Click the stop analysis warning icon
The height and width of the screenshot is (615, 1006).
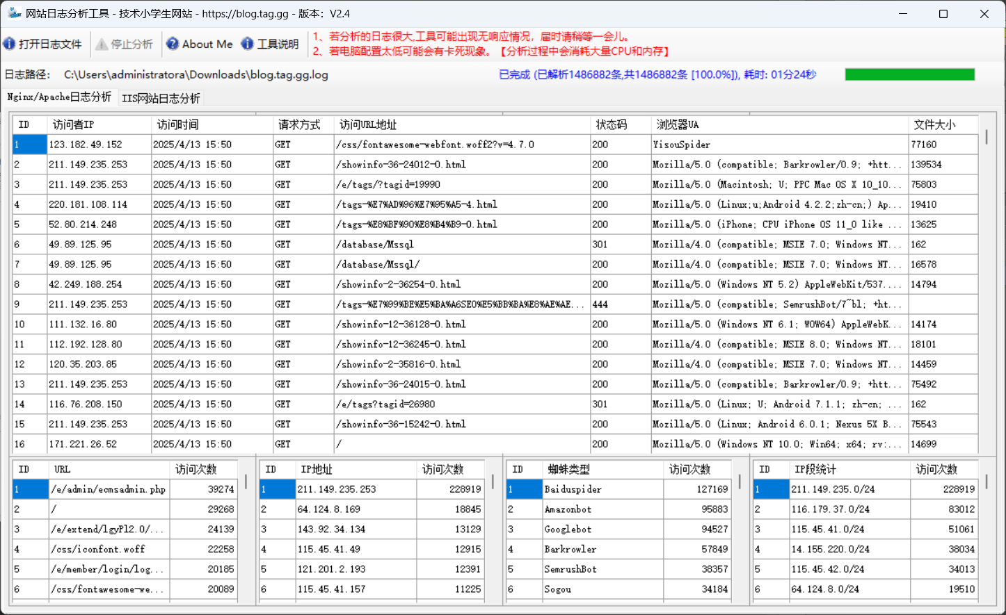(x=102, y=44)
